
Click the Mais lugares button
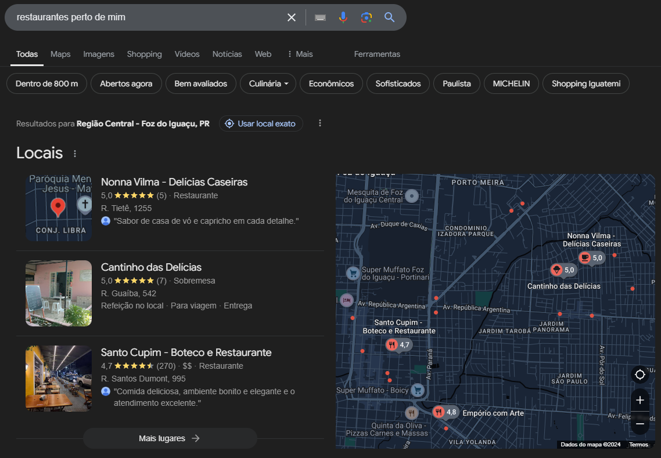170,438
